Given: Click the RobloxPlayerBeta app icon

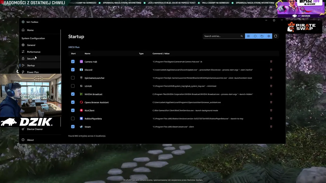Looking at the screenshot, I should 81,118.
